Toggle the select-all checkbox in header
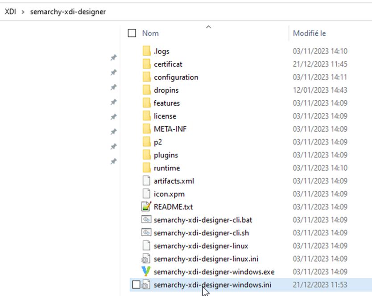 click(132, 33)
